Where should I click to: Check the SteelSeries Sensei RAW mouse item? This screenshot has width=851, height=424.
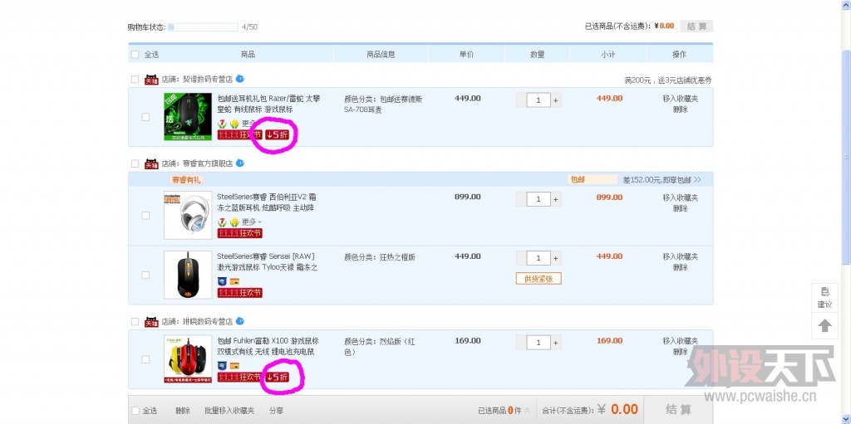(x=145, y=275)
